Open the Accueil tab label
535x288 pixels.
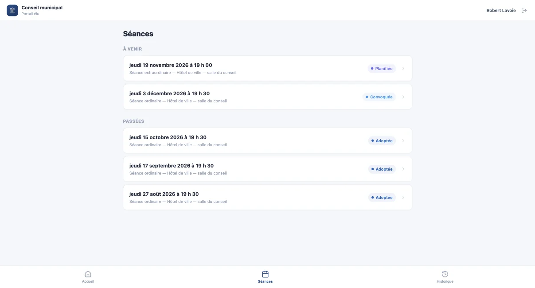click(x=88, y=281)
